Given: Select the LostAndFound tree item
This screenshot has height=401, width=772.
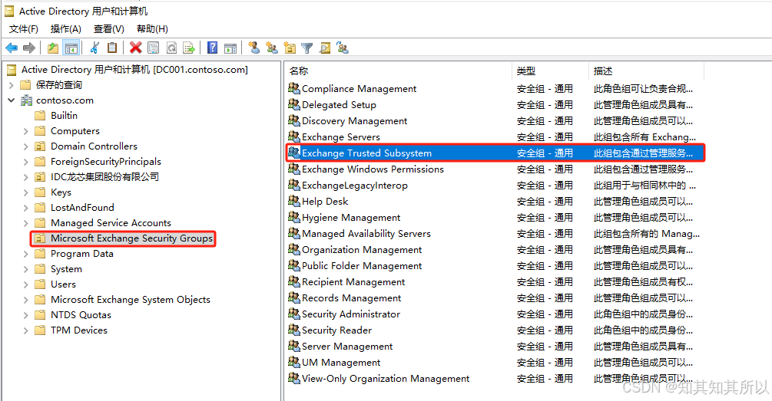Looking at the screenshot, I should click(x=82, y=207).
